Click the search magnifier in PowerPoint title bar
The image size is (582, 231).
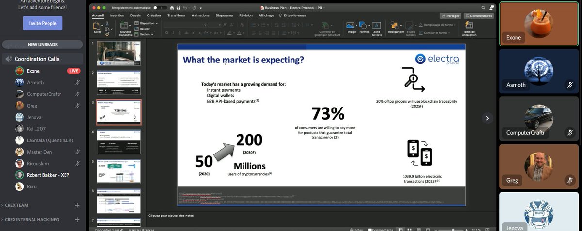pyautogui.click(x=483, y=8)
